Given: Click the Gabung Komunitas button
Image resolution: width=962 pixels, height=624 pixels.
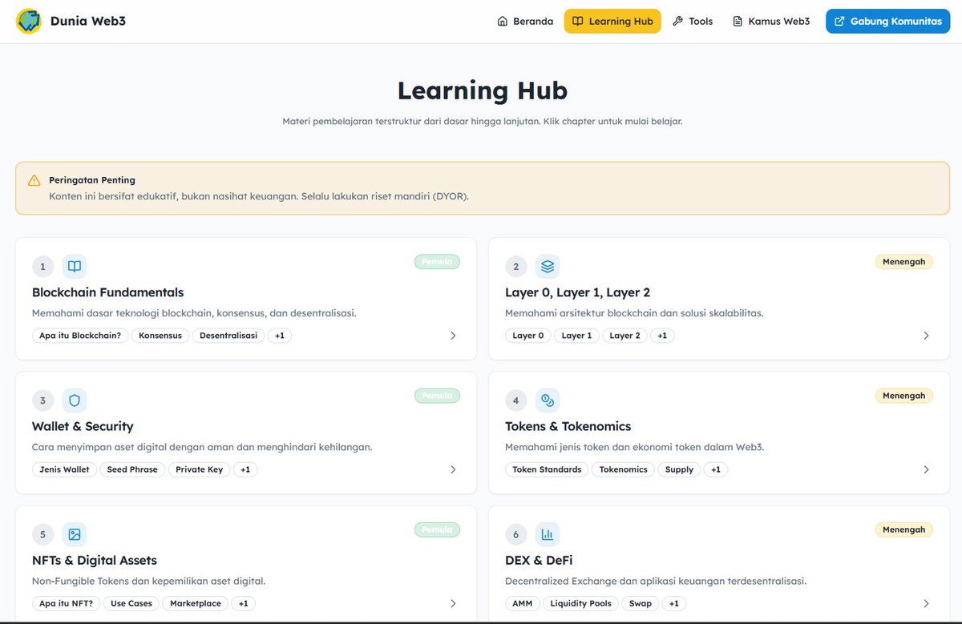Looking at the screenshot, I should (x=888, y=21).
